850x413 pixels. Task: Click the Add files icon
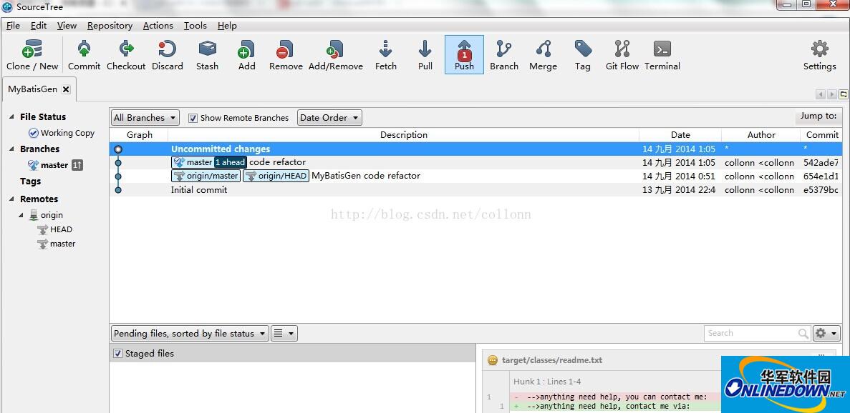[x=246, y=54]
